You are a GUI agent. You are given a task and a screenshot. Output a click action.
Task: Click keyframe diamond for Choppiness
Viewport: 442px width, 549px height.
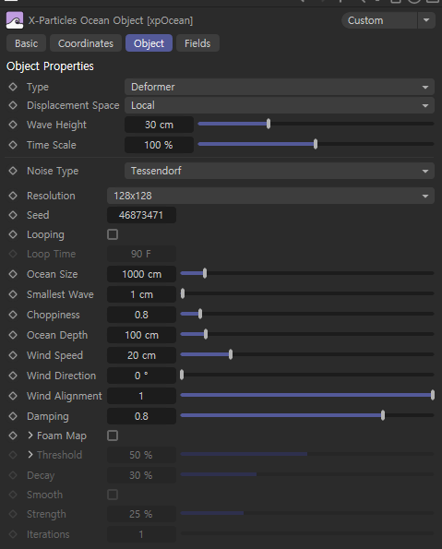(x=13, y=315)
